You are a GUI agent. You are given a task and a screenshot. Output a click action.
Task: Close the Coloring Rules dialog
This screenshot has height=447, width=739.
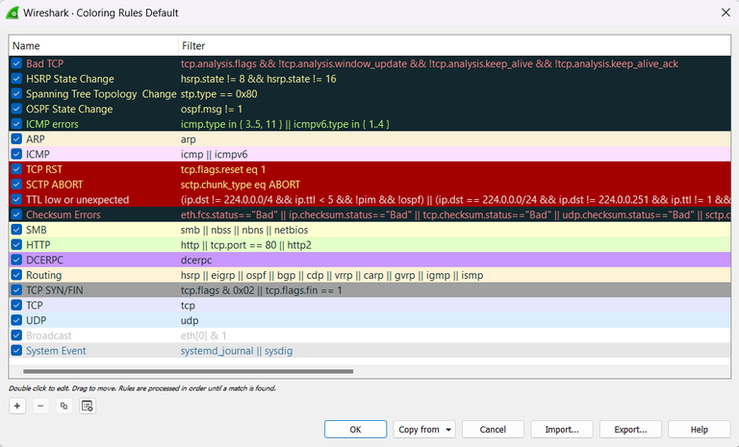coord(726,12)
